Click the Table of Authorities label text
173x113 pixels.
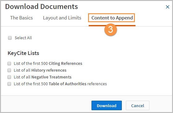(60, 84)
